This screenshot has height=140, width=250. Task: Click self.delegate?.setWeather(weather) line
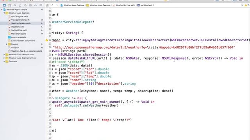click(87, 105)
